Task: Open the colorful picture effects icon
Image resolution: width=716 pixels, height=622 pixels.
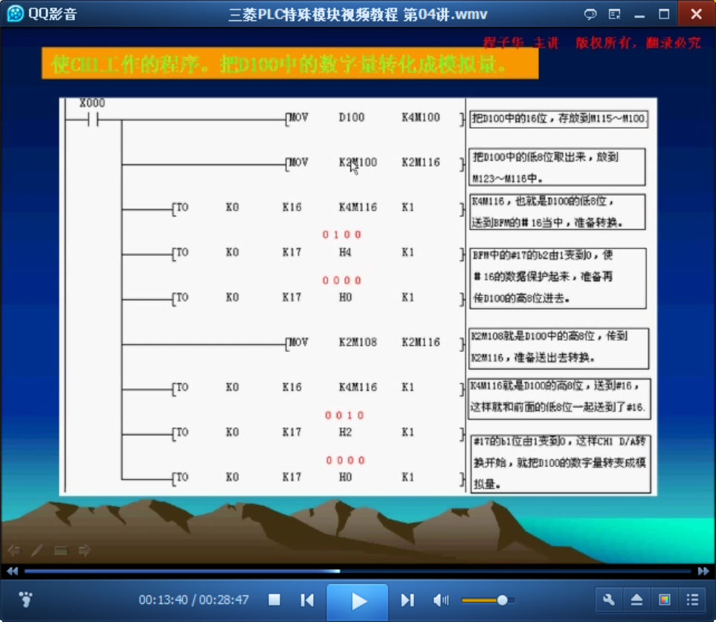Action: [x=665, y=600]
